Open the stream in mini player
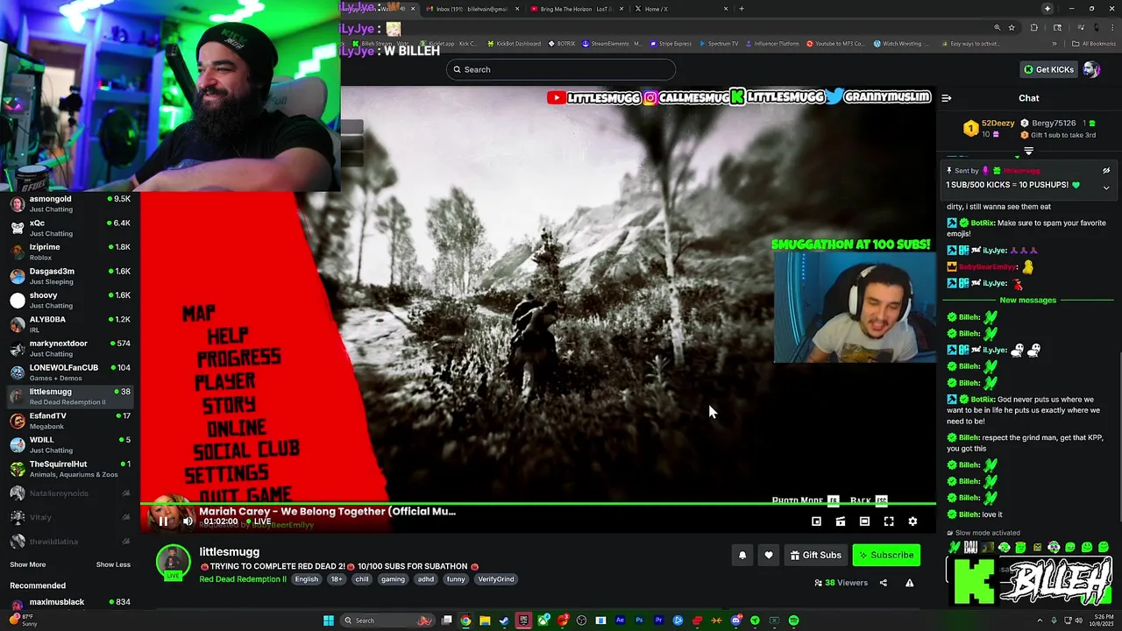The height and width of the screenshot is (631, 1122). click(816, 521)
